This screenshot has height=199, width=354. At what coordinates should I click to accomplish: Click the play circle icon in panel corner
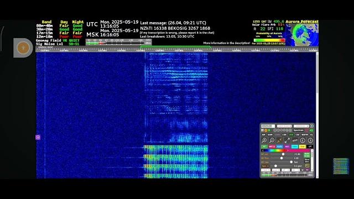[x=312, y=126]
